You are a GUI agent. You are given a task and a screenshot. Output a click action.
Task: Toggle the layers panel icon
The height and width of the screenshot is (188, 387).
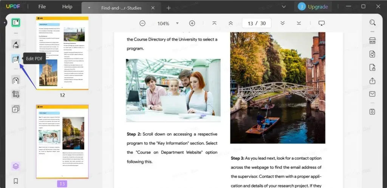coord(15,166)
